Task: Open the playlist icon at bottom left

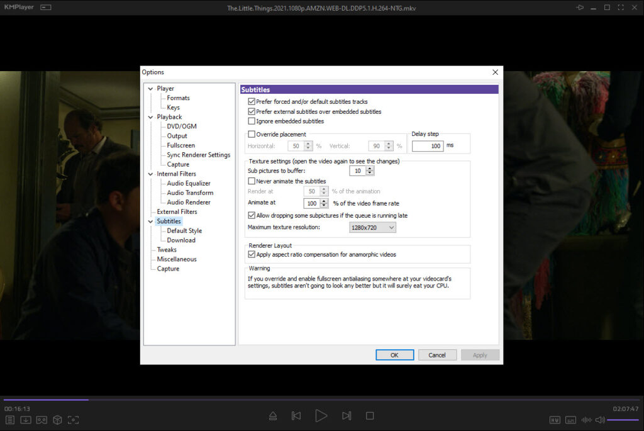Action: click(10, 420)
